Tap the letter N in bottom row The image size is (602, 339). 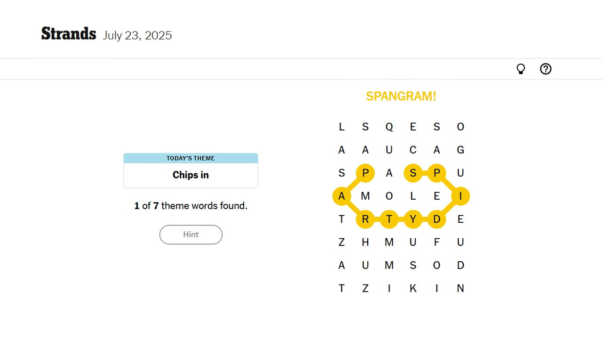[460, 288]
